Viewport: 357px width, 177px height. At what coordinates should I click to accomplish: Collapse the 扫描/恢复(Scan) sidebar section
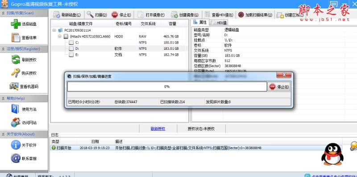[3, 13]
